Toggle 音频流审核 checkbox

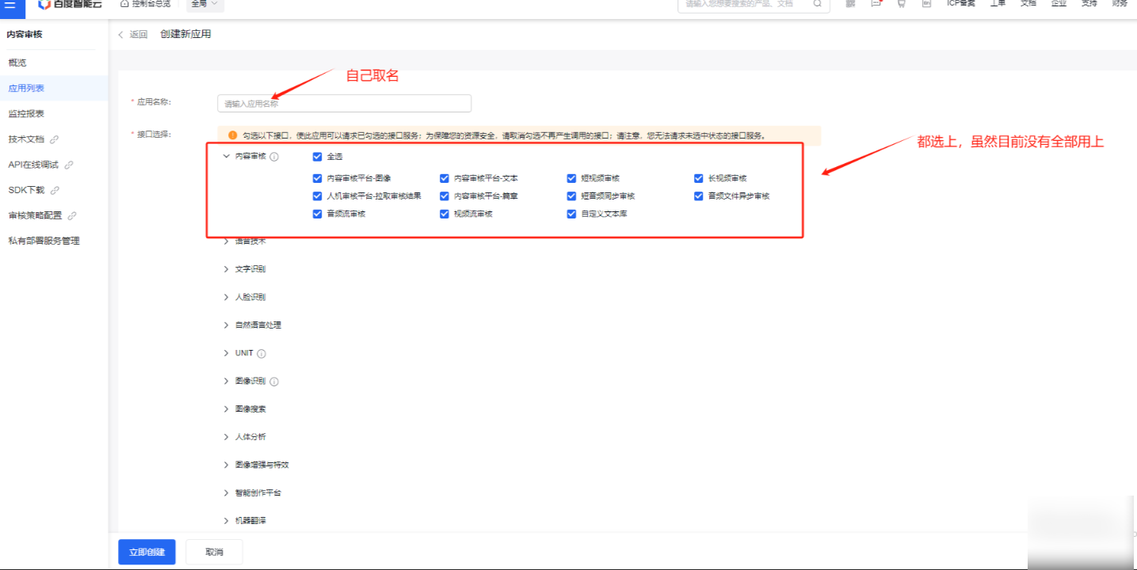pyautogui.click(x=318, y=214)
